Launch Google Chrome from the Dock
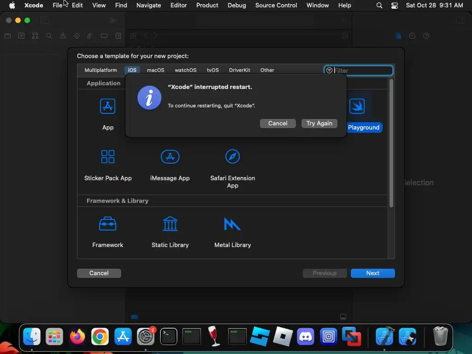This screenshot has height=354, width=472. pos(100,336)
